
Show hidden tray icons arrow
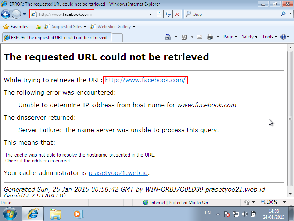point(218,214)
